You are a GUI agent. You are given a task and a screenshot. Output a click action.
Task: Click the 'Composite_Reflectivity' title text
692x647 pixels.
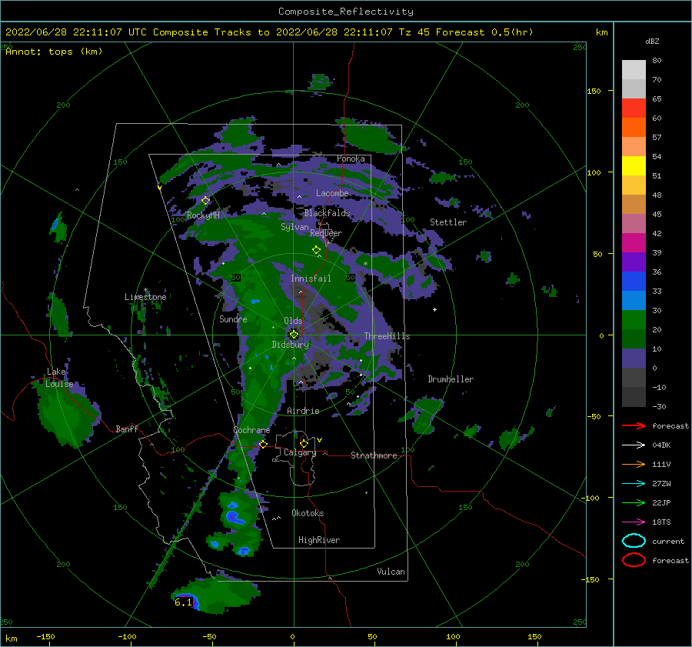[346, 12]
